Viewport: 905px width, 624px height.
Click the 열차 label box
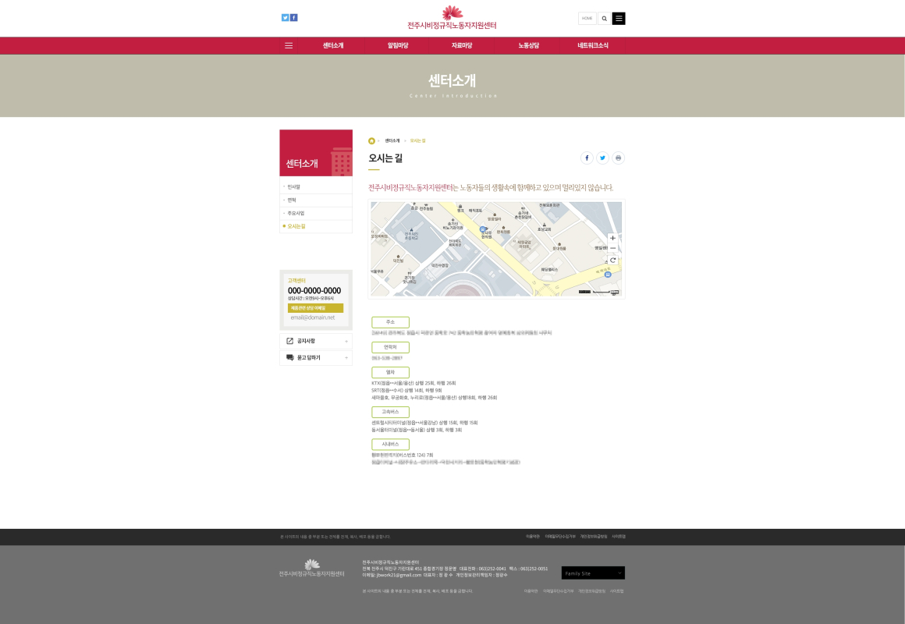[390, 372]
